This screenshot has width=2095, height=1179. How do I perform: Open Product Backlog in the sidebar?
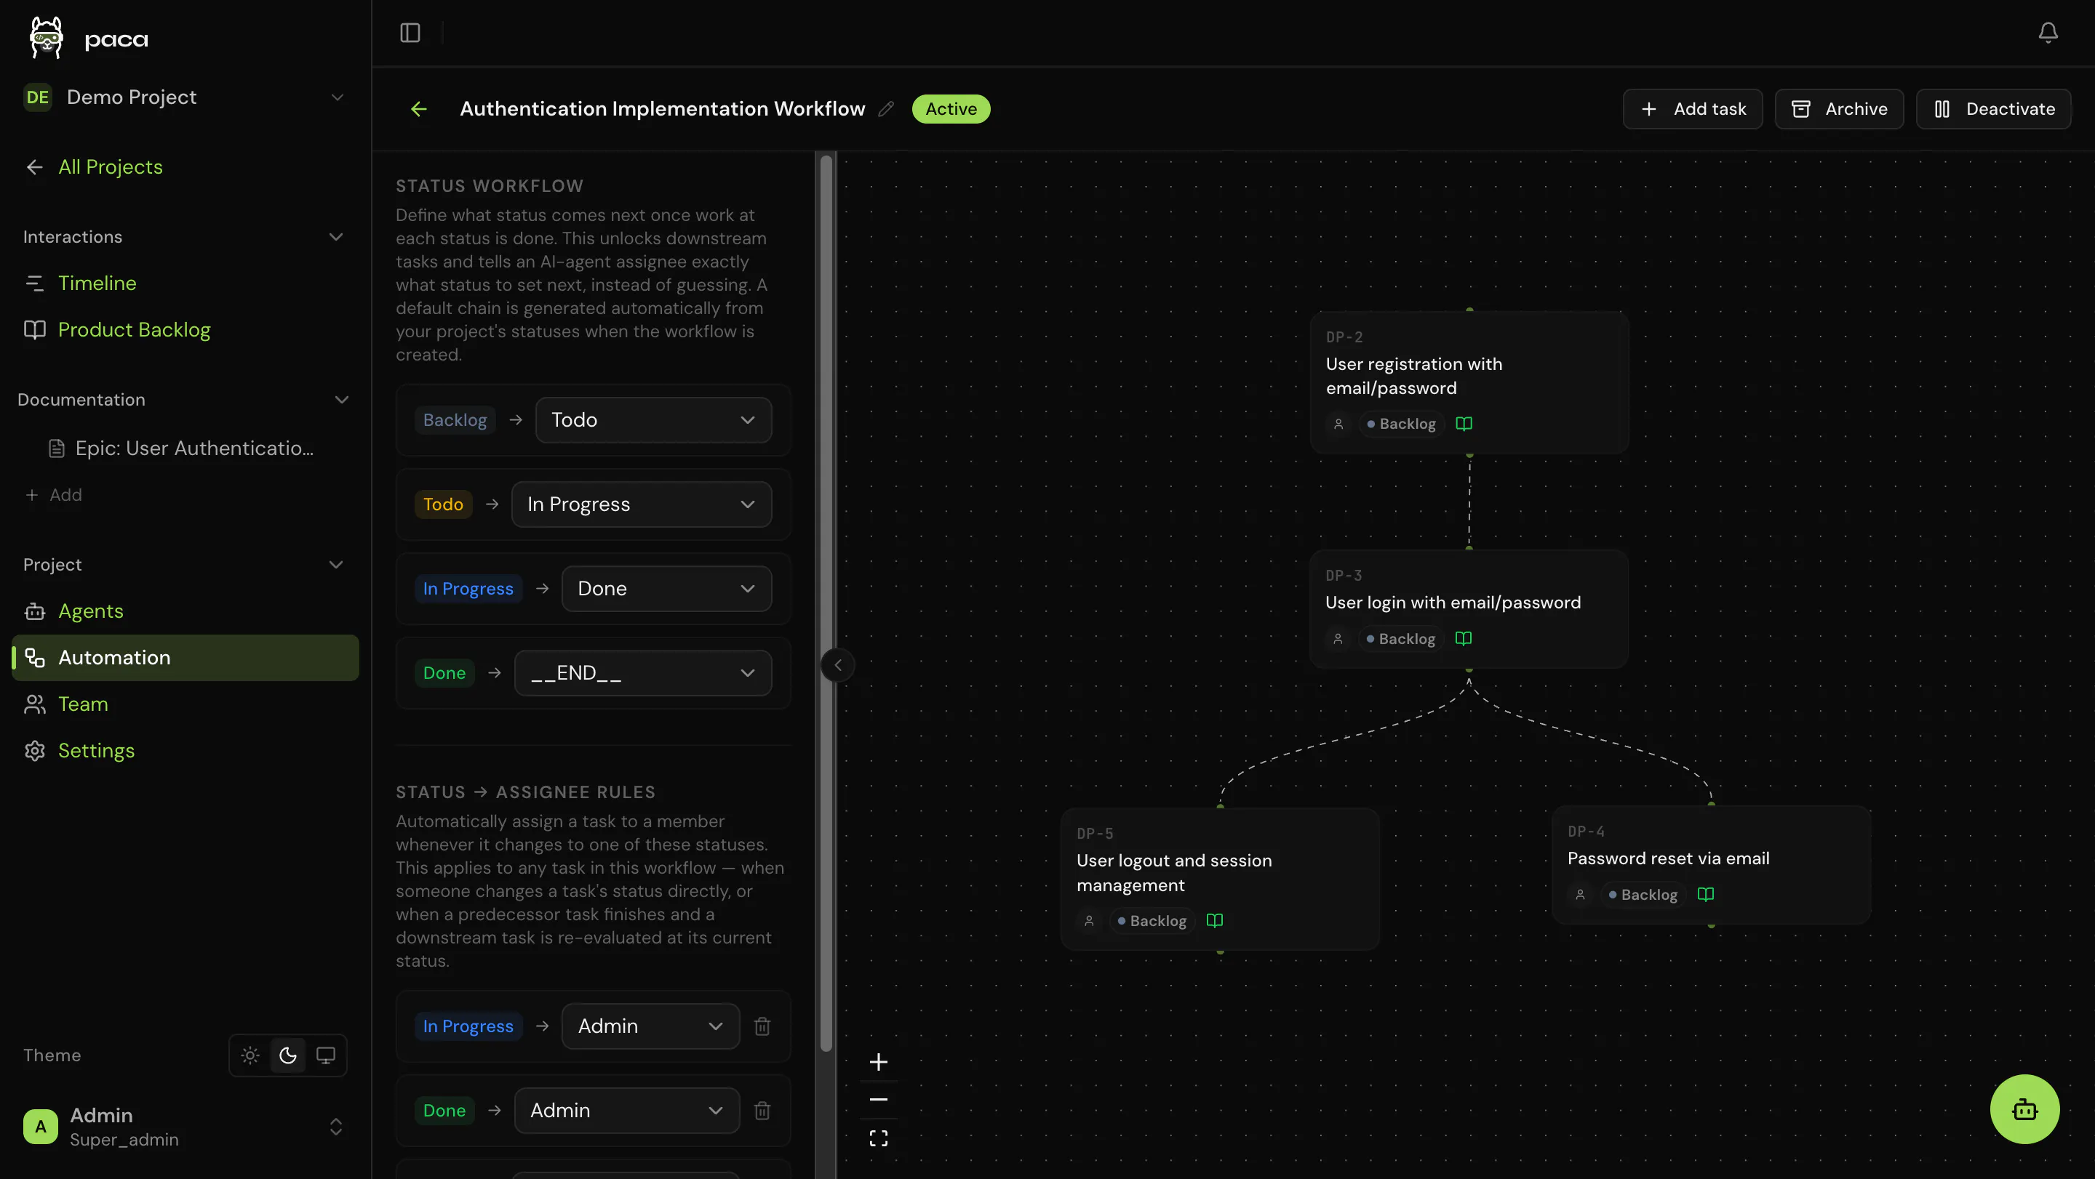click(185, 330)
